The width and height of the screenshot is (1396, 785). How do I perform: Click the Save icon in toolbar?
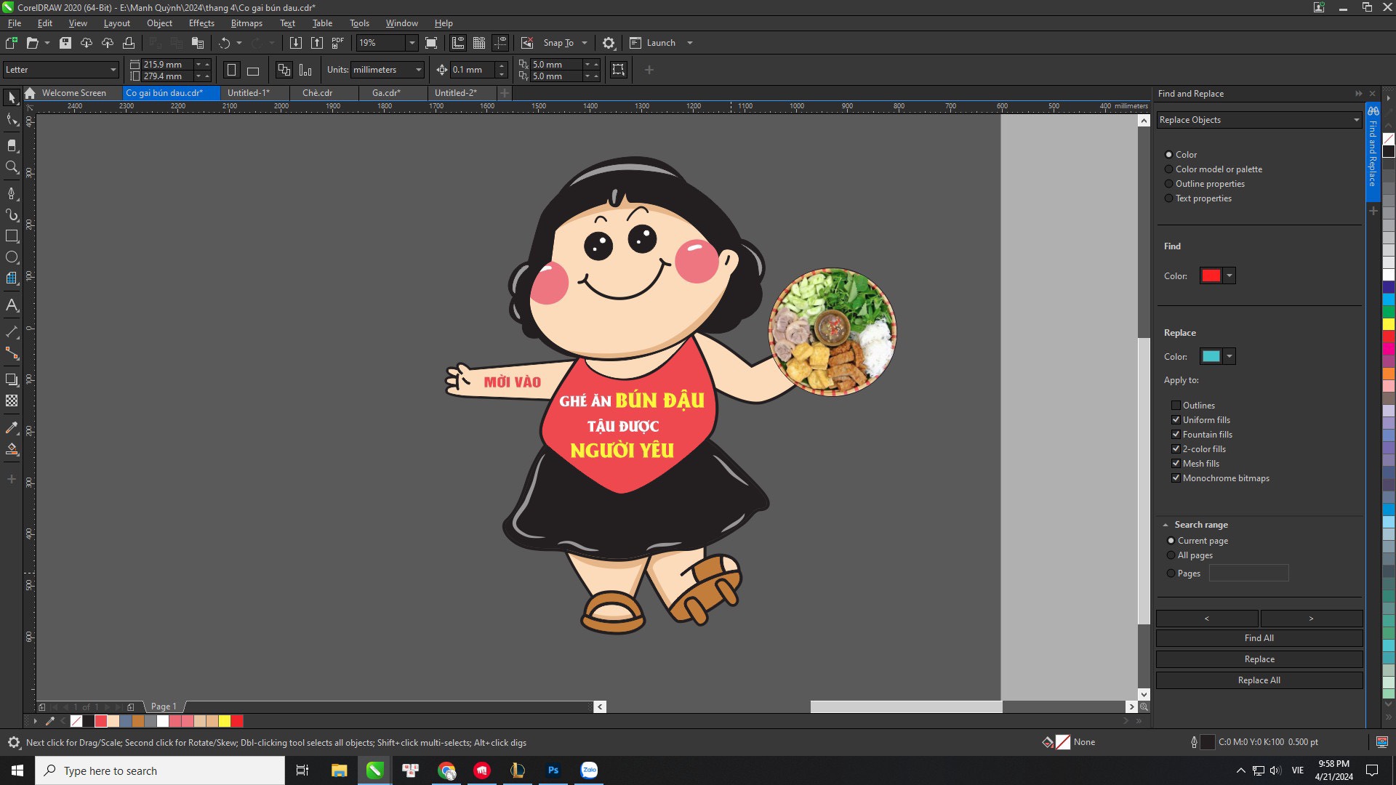coord(65,43)
